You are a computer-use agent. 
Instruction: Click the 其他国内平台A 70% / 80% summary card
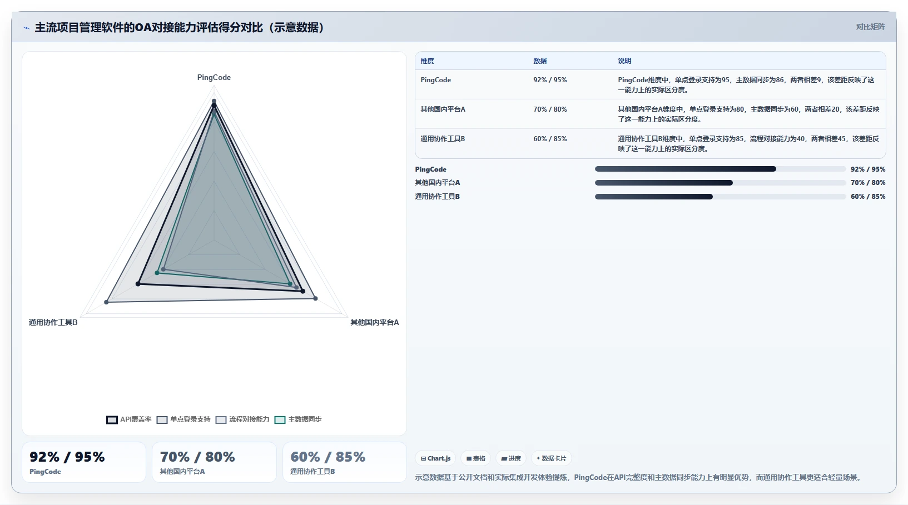click(214, 462)
